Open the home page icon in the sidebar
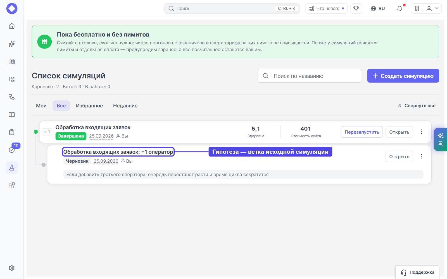 coord(12,26)
